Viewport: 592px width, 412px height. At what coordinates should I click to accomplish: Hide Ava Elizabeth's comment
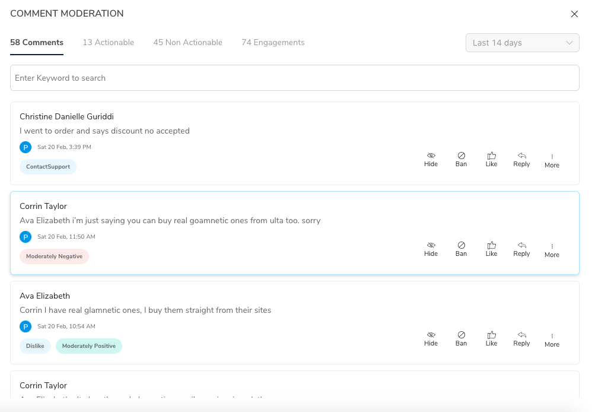431,339
